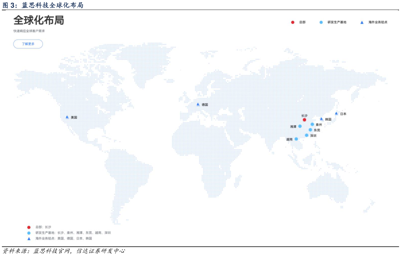Select the red 长沙 headquarters dot on the map
Viewport: 401px width, 256px height.
pos(304,120)
